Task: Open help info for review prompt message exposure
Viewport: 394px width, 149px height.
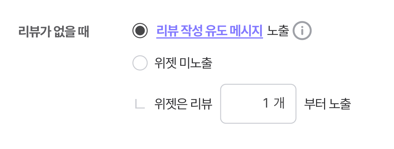Action: click(x=302, y=31)
